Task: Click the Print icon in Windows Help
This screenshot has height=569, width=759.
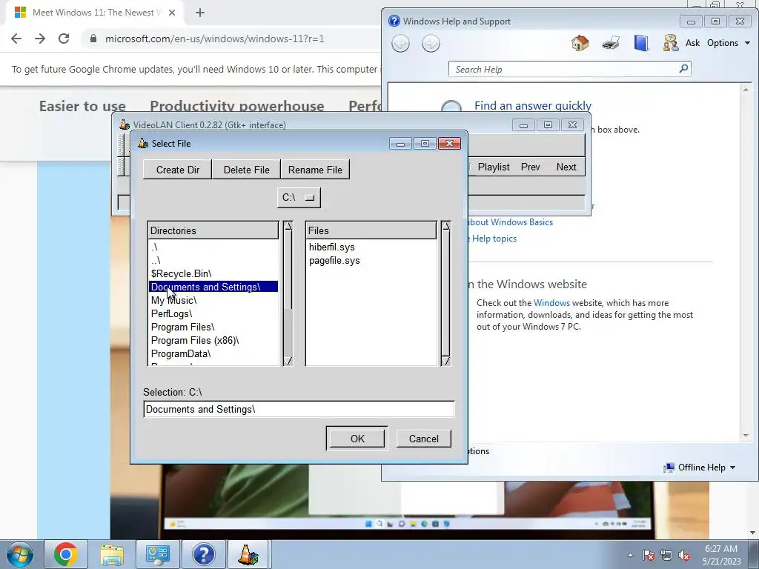Action: coord(611,43)
